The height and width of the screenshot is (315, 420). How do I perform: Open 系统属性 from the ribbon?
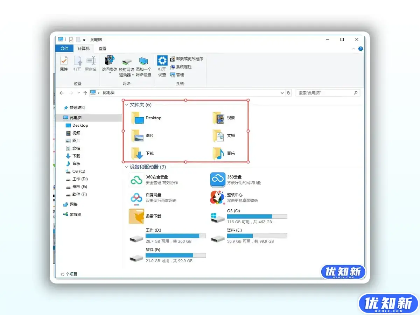pos(183,67)
